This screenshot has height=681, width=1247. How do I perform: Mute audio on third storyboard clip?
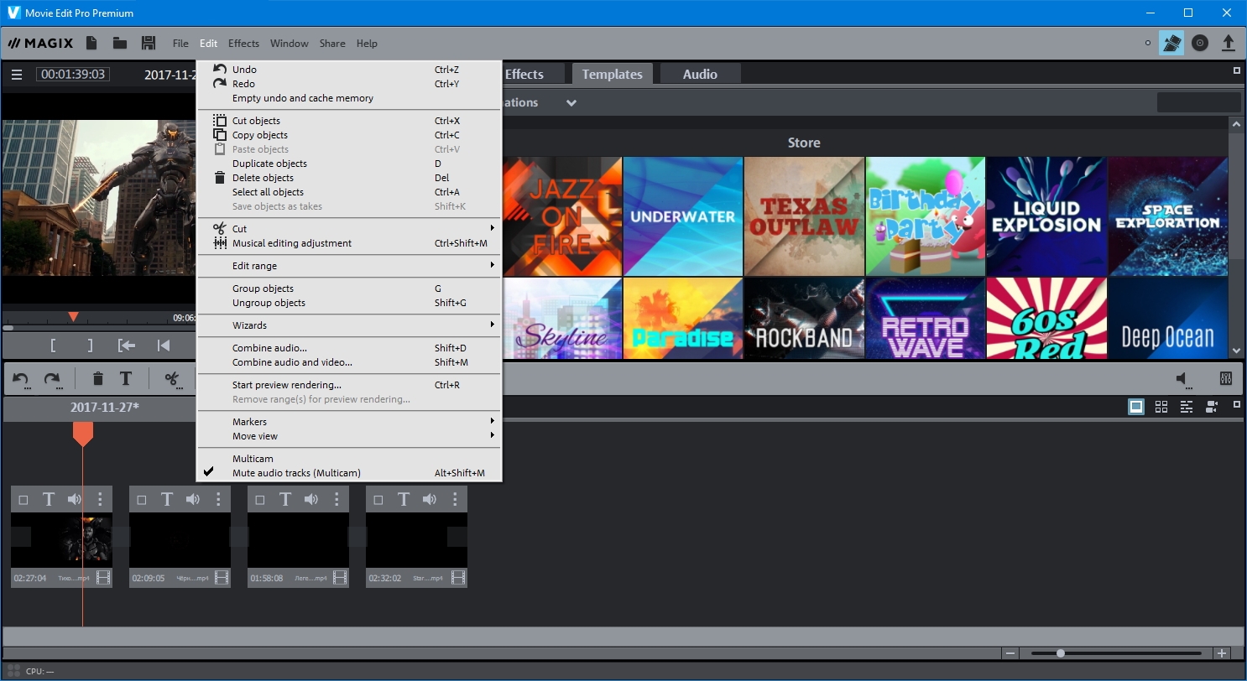pos(311,500)
